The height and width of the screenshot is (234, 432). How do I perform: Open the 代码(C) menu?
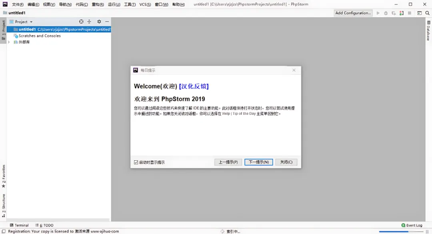82,4
